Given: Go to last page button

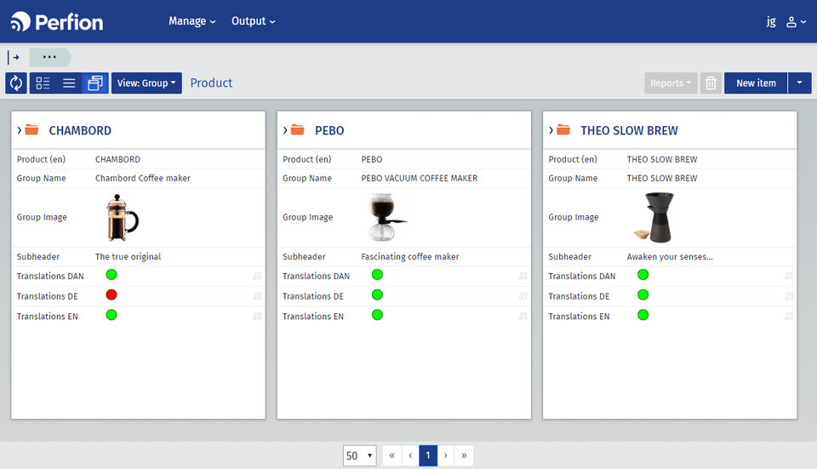Looking at the screenshot, I should tap(464, 455).
